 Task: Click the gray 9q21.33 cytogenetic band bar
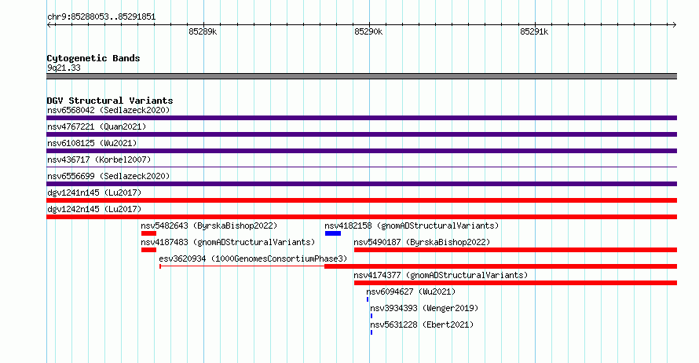(x=361, y=76)
